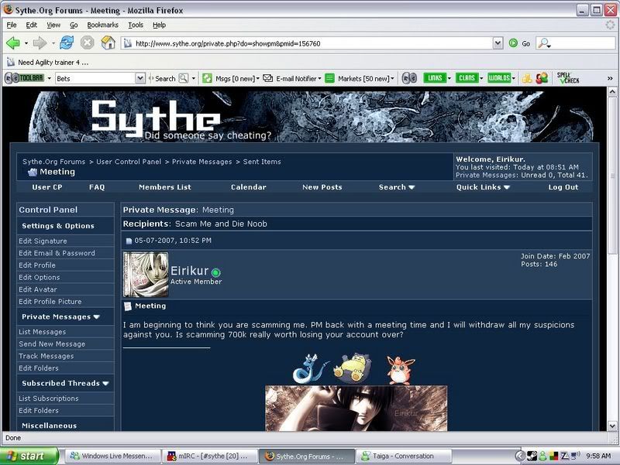The width and height of the screenshot is (620, 465).
Task: Click the green Links toolbar button
Action: pos(435,78)
